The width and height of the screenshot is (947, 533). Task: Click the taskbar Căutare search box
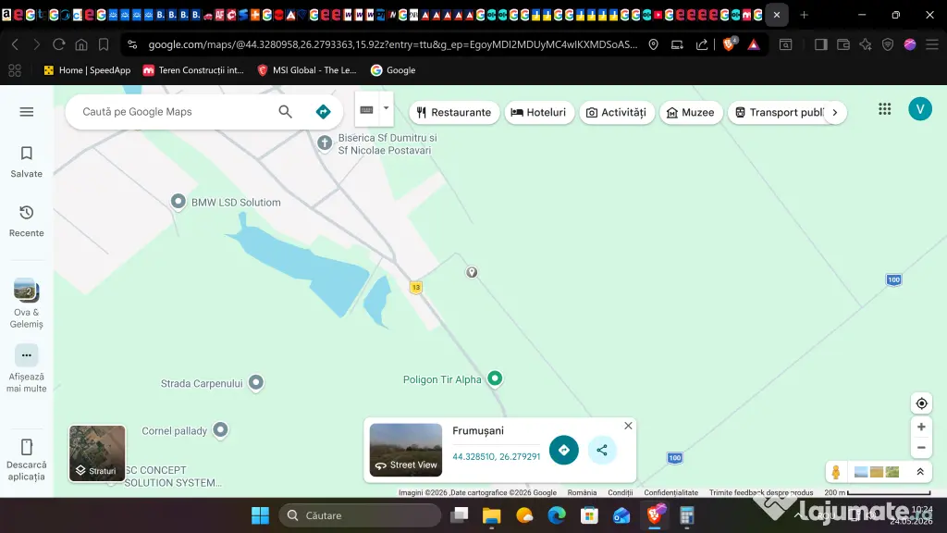pyautogui.click(x=360, y=515)
